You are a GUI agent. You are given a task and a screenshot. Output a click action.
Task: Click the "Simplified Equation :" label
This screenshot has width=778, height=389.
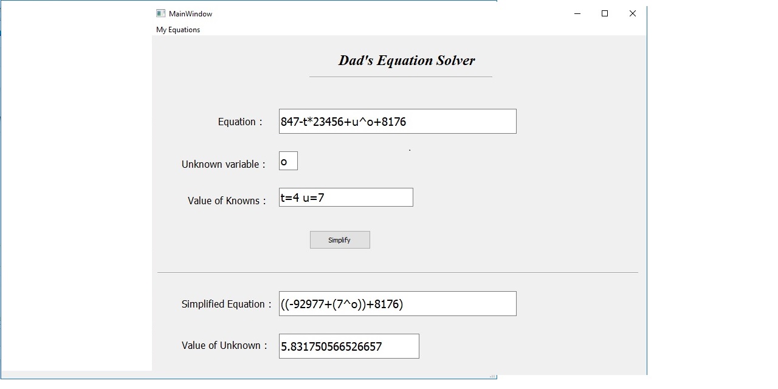tap(226, 304)
